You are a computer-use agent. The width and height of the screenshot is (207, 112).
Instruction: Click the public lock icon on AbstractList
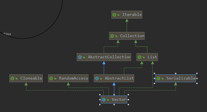pyautogui.click(x=101, y=79)
